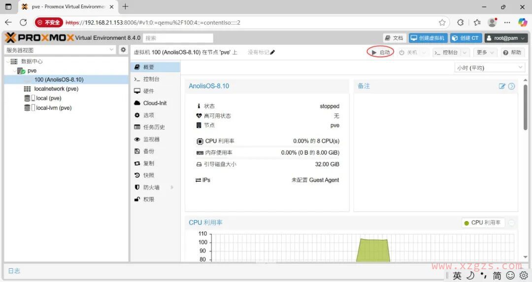Click the browser refresh icon
This screenshot has width=532, height=282.
pos(23,23)
